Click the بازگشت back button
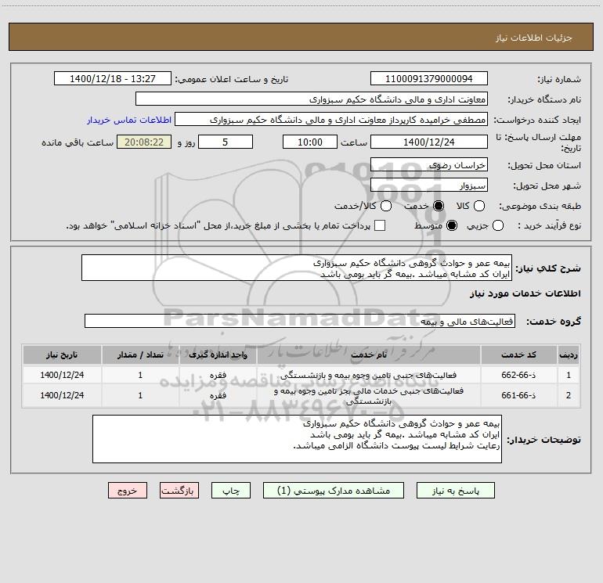This screenshot has width=603, height=583. click(179, 491)
